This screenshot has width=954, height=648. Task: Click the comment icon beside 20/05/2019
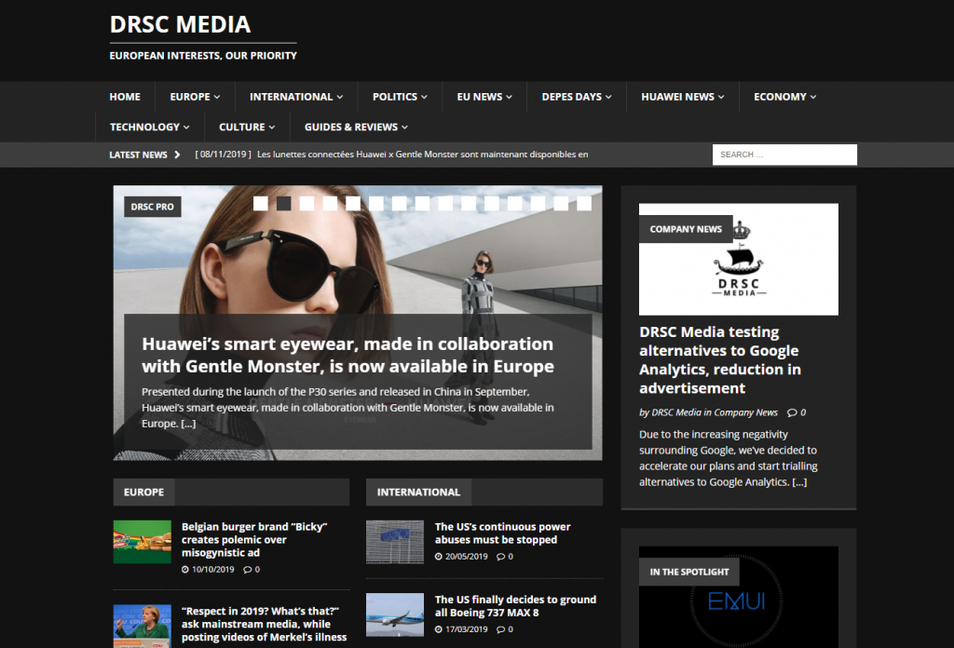tap(500, 557)
